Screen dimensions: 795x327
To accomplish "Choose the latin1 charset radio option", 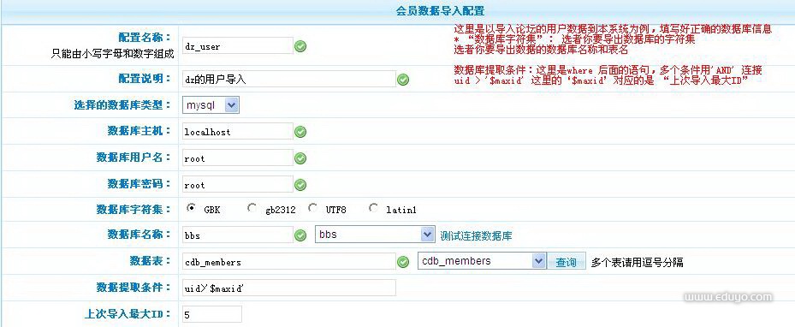I will pyautogui.click(x=374, y=208).
